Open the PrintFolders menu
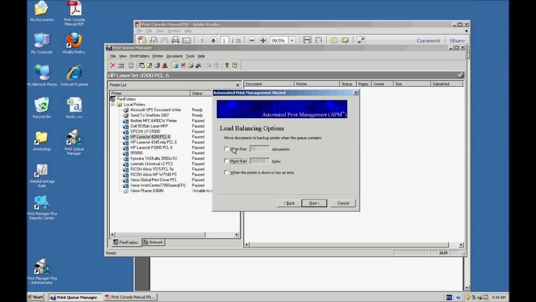This screenshot has height=302, width=536. tap(139, 56)
